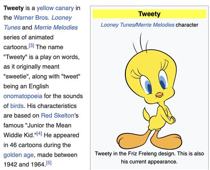Click citation reference [3]
This screenshot has width=210, height=170.
[31, 46]
